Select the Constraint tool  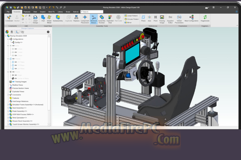9,18
